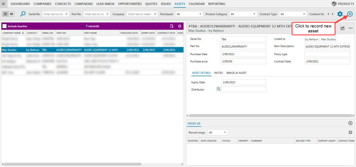Edit the asset record with pencil icon
The width and height of the screenshot is (356, 167).
tap(342, 28)
